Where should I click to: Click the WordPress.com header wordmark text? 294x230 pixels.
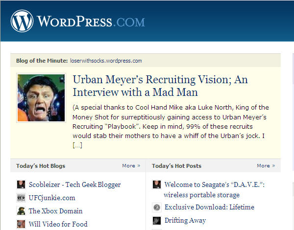coord(91,22)
